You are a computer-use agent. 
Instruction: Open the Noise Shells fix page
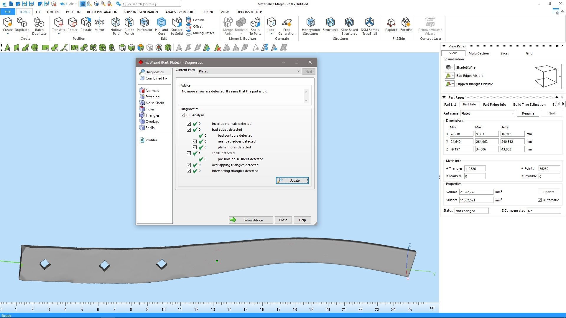click(x=154, y=103)
